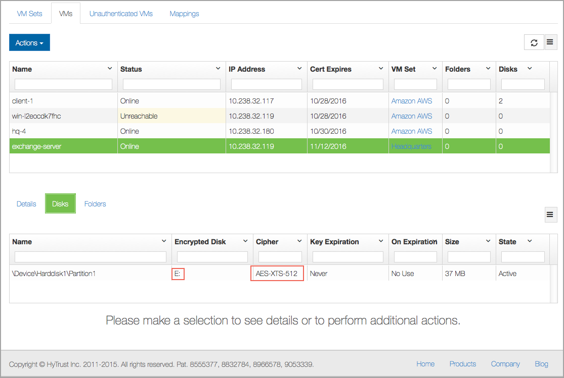Expand Encrypted Disk column menu

245,241
